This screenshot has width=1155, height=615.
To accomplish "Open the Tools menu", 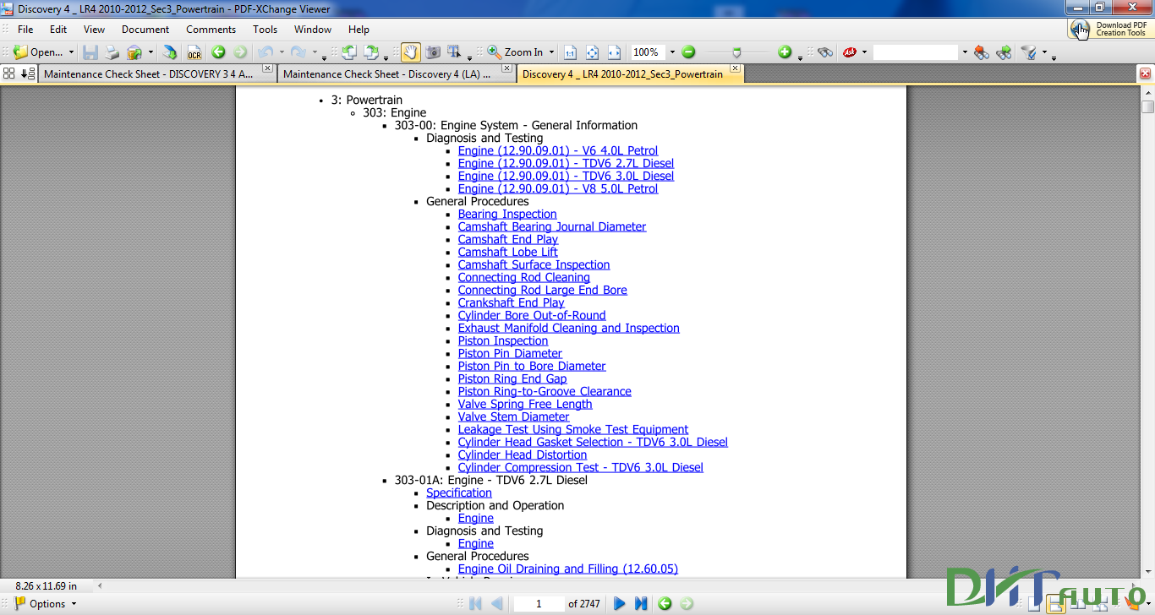I will [265, 29].
